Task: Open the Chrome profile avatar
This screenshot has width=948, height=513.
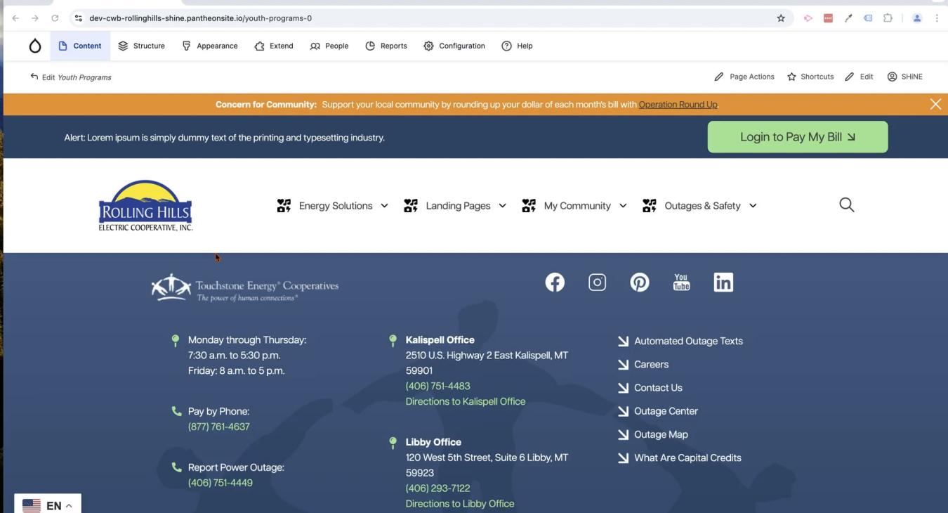Action: click(916, 18)
